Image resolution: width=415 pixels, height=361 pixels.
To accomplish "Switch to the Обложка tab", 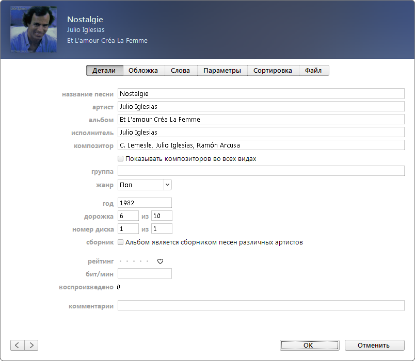I will [x=143, y=71].
